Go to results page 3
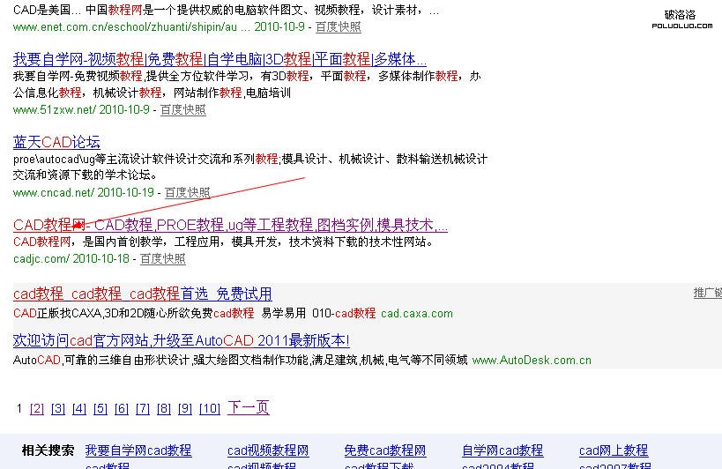 (57, 409)
